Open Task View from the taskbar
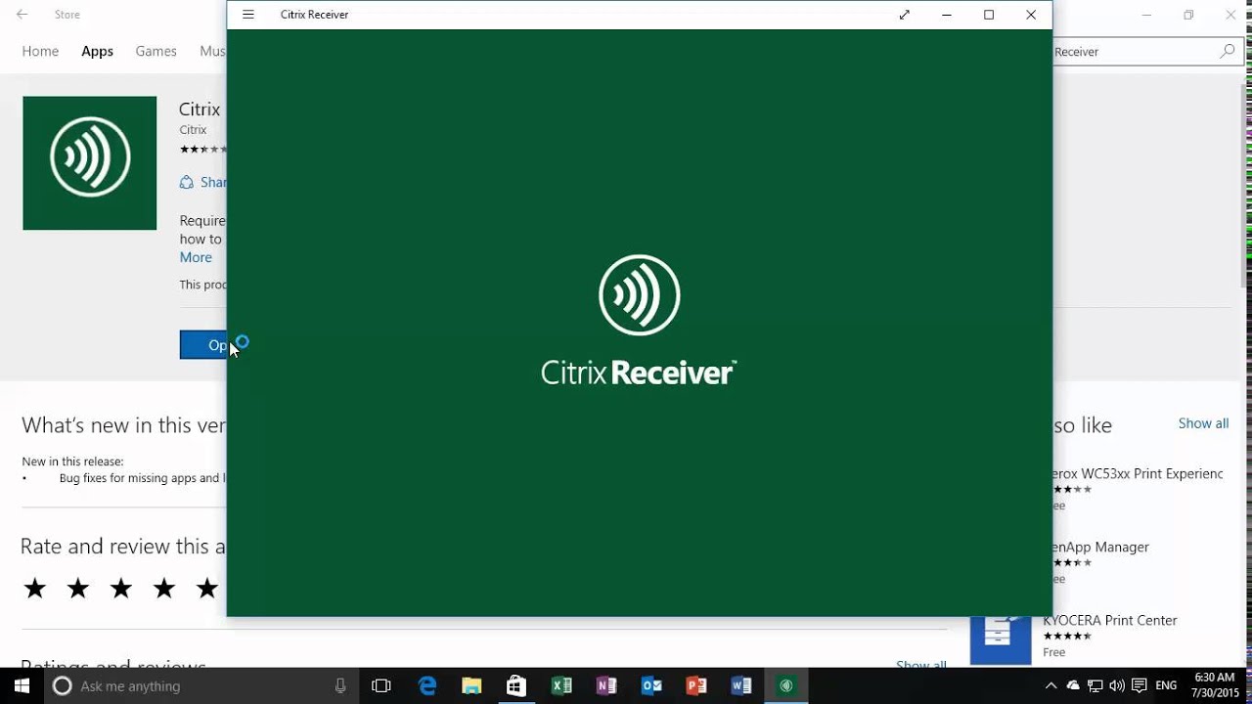Image resolution: width=1252 pixels, height=704 pixels. coord(381,685)
